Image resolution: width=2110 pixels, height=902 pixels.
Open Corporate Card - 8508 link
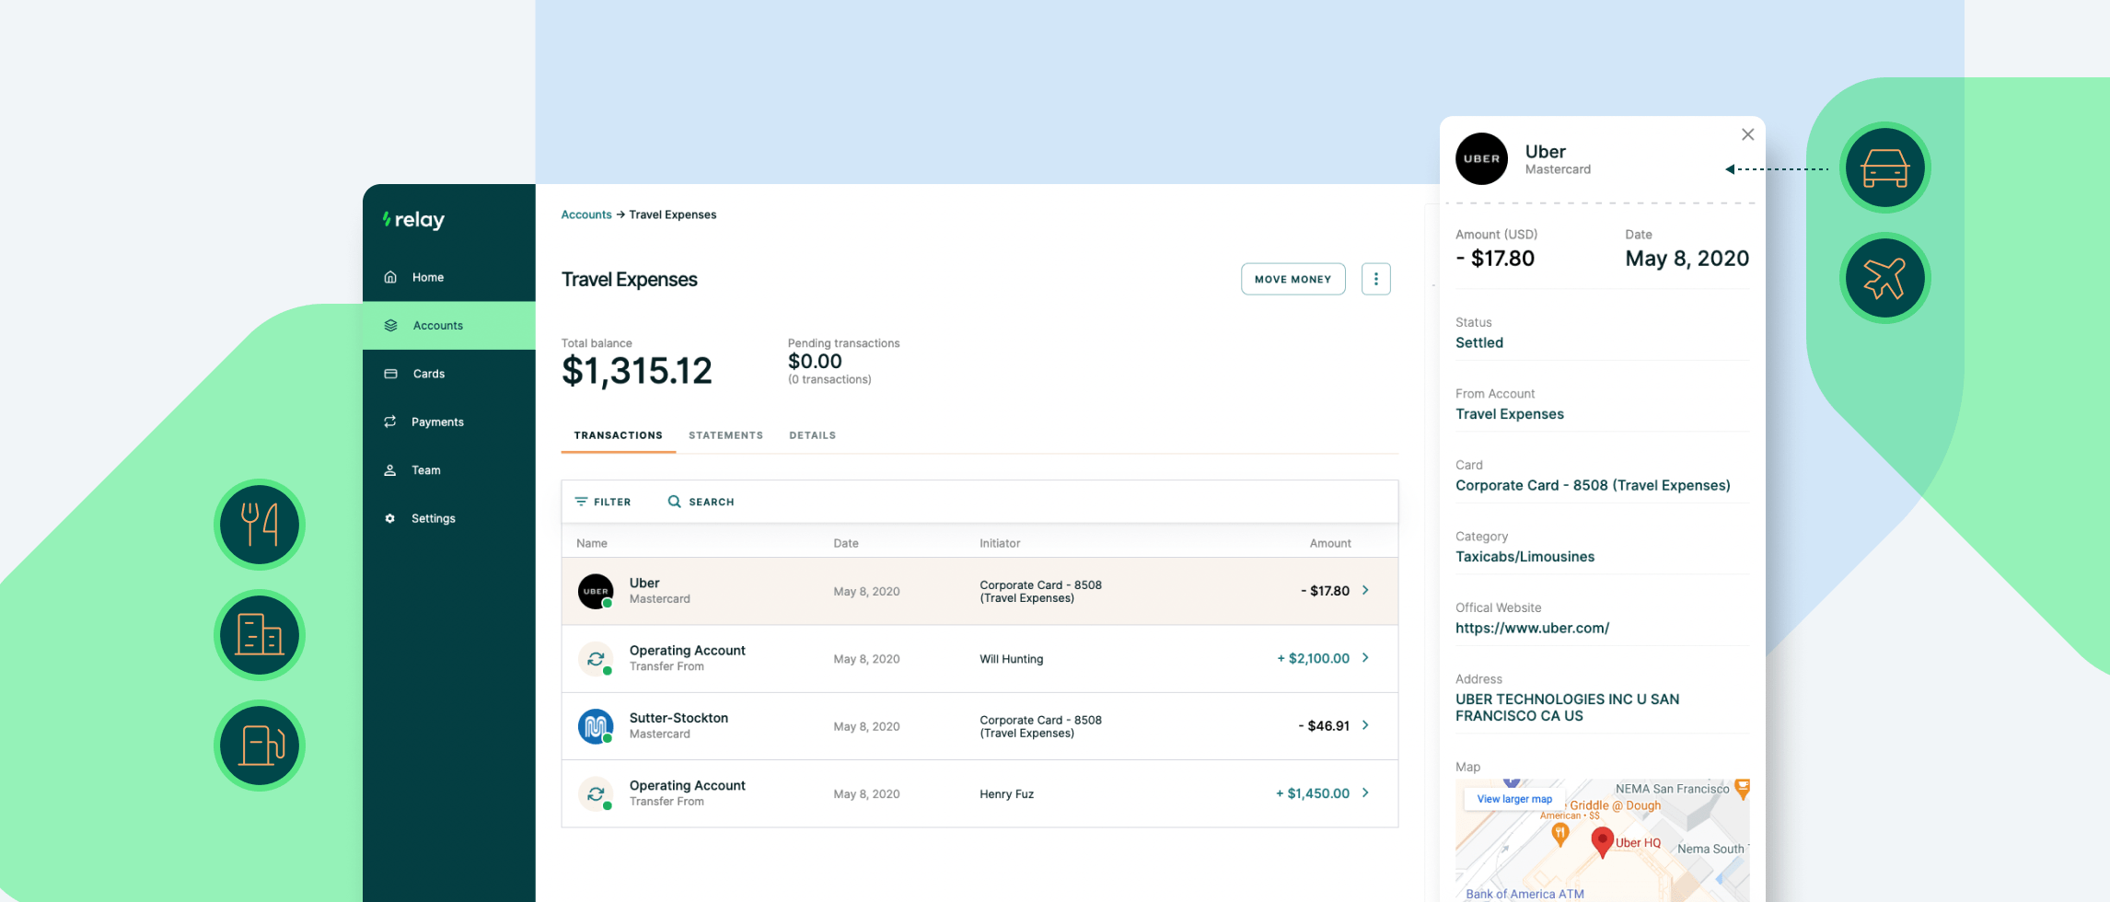click(x=1593, y=485)
